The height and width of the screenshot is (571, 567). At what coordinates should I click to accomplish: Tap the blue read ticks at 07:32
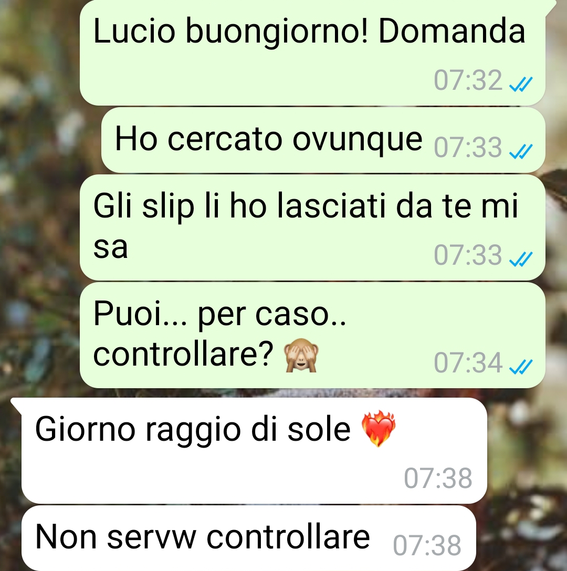pyautogui.click(x=521, y=84)
